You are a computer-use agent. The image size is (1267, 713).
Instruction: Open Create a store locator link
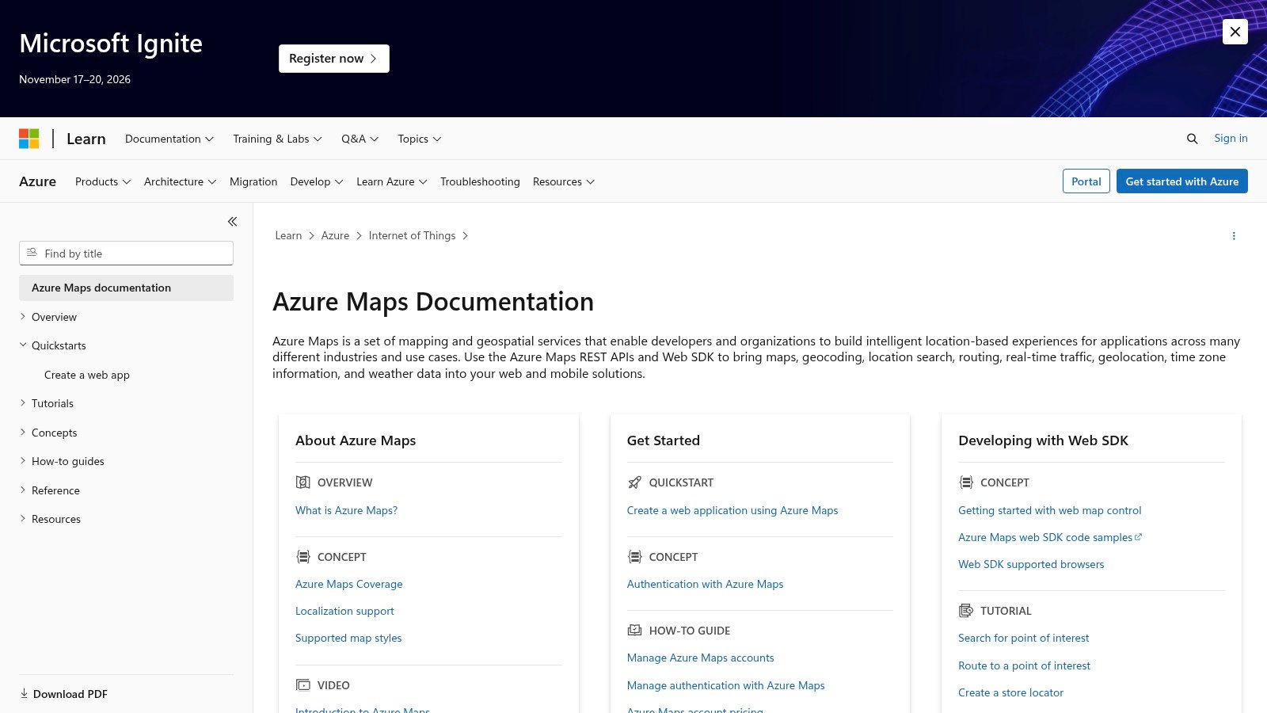[1010, 692]
